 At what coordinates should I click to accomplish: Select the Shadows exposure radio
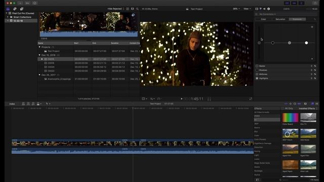[257, 70]
